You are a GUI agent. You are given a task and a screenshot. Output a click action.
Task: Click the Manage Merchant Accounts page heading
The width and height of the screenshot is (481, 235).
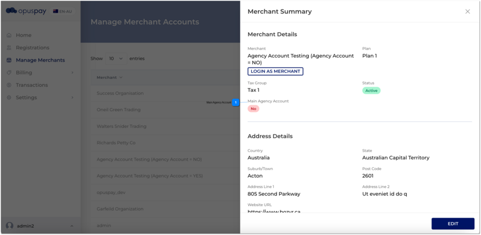tap(145, 22)
